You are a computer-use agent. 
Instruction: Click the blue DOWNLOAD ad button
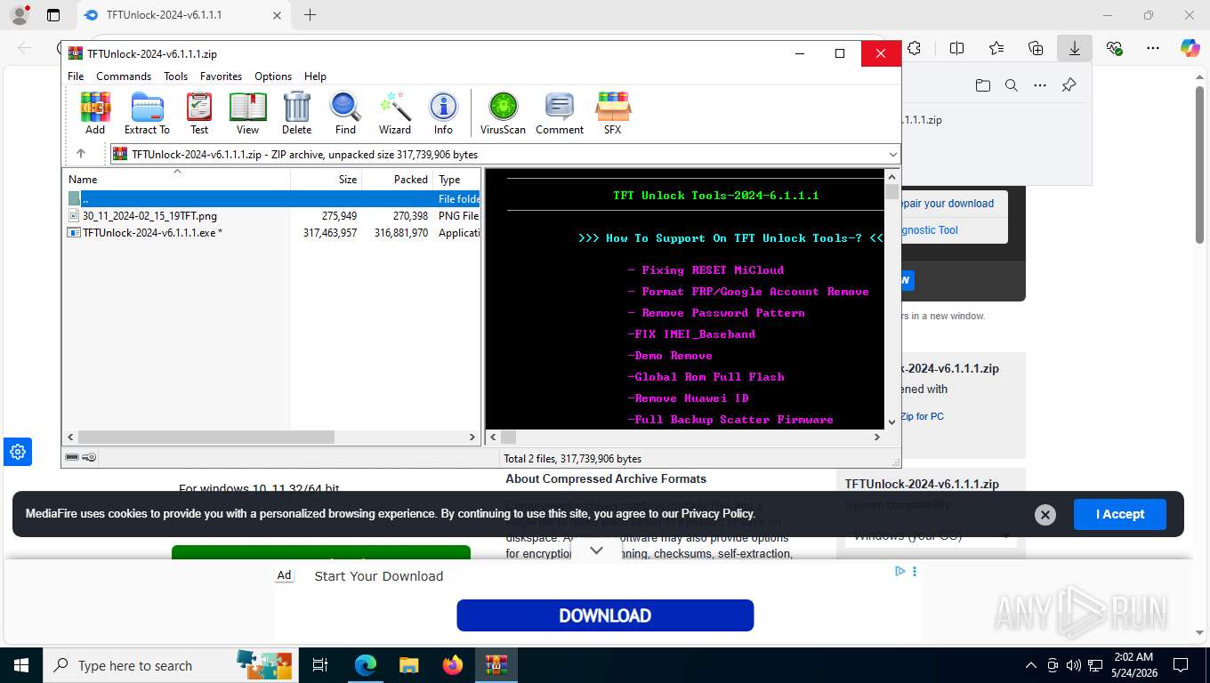click(x=605, y=615)
